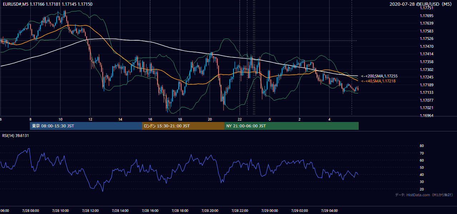Click the 40 SMA 1.17218 label

click(378, 81)
